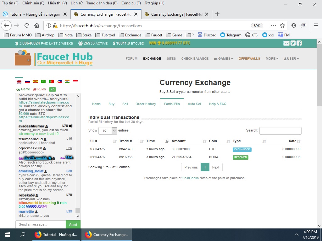322x241 pixels.
Task: Sort table by Coin column
Action: point(219,141)
